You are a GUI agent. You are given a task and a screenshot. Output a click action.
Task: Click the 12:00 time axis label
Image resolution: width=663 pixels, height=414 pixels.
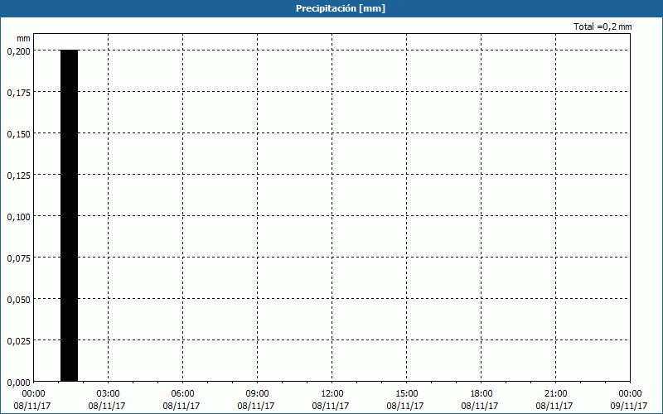[x=332, y=394]
